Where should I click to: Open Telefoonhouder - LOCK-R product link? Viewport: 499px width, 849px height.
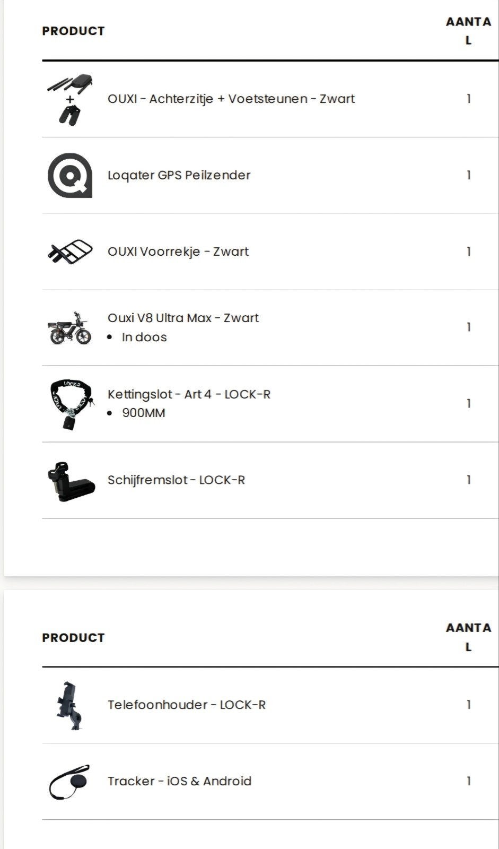tap(186, 705)
